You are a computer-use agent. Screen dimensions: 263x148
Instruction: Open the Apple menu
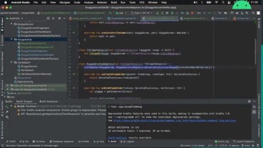(x=5, y=2)
